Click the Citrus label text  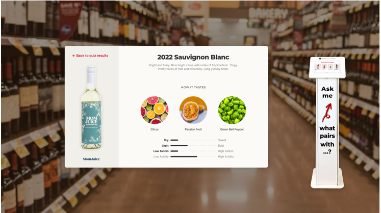tap(155, 129)
